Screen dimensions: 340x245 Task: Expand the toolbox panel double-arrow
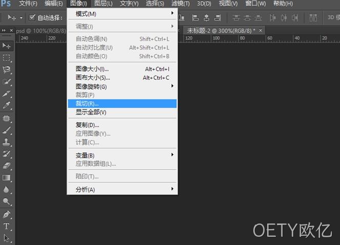tap(4, 31)
